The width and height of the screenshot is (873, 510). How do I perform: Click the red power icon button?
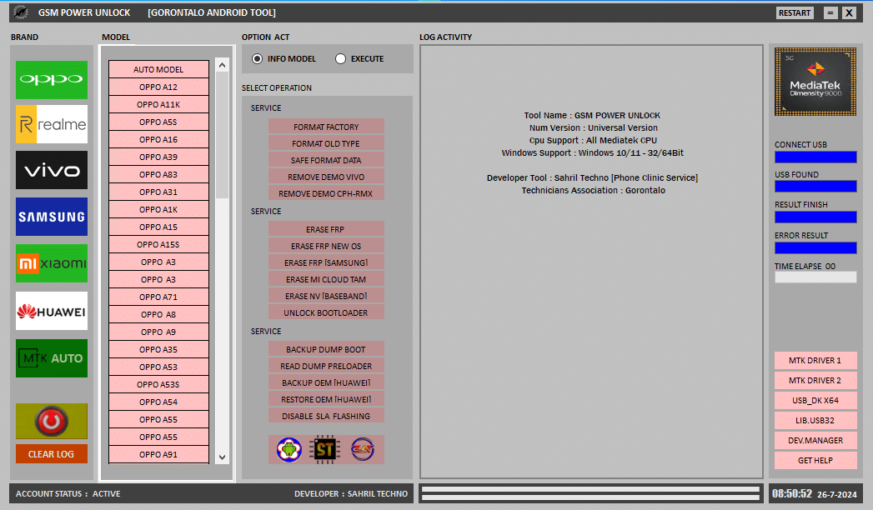51,421
